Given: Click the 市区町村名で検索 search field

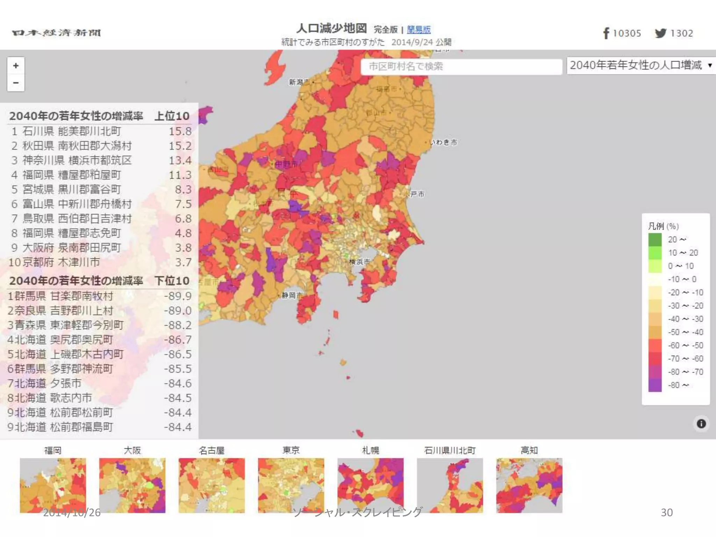Looking at the screenshot, I should pos(461,66).
